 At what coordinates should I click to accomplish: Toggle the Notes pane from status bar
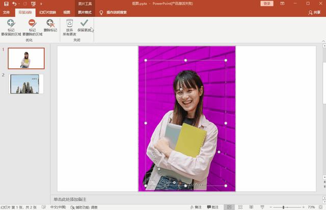tap(196, 207)
